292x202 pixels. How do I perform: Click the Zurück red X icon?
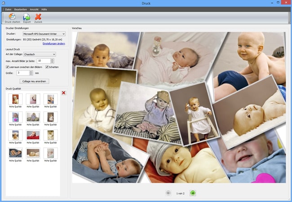tap(38, 16)
